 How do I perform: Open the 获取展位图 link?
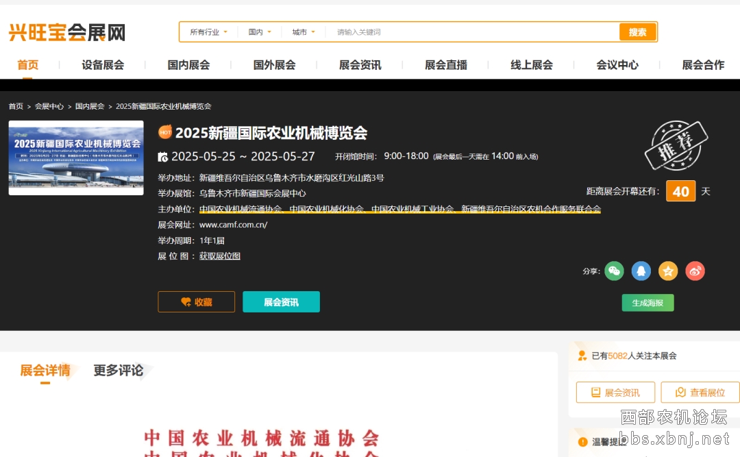[x=220, y=256]
